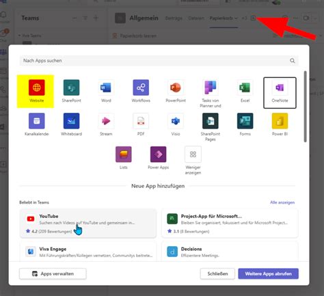Image resolution: width=324 pixels, height=296 pixels.
Task: Pick the Visio app
Action: (x=176, y=124)
